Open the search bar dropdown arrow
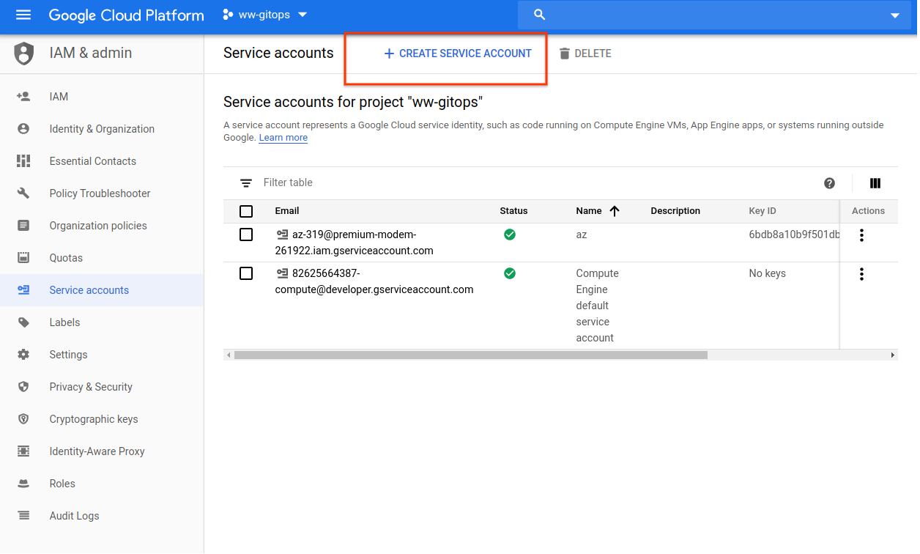The height and width of the screenshot is (554, 920). click(894, 14)
